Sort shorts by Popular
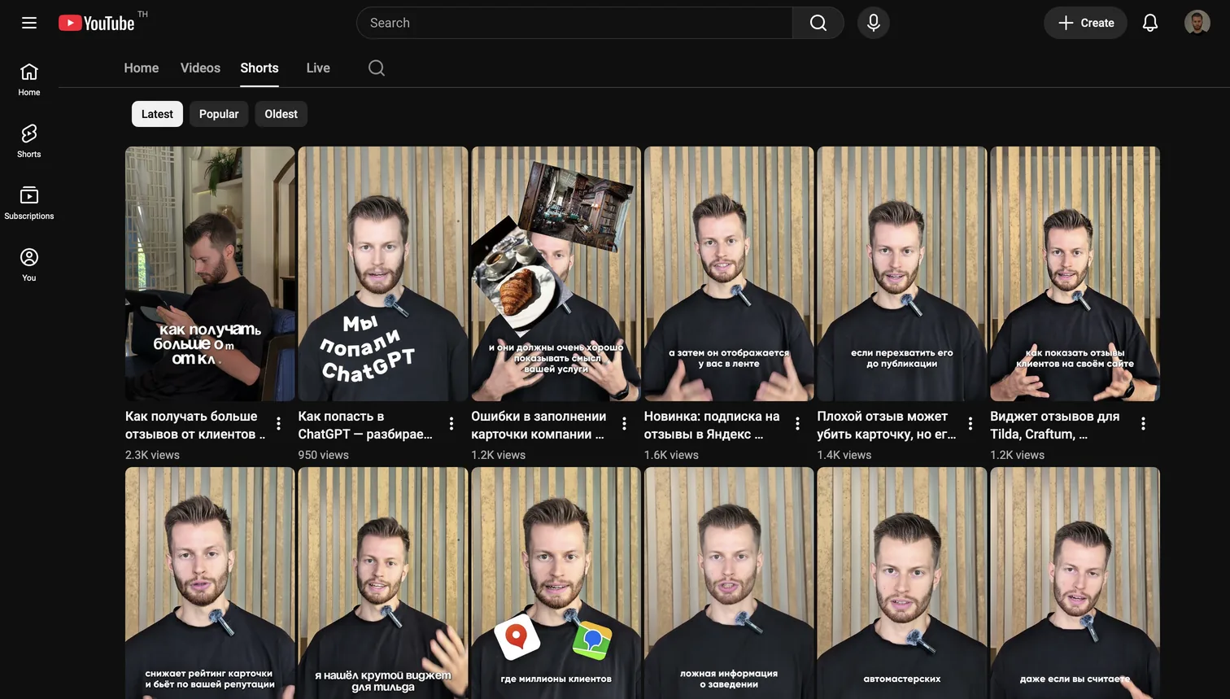The image size is (1230, 699). point(219,114)
